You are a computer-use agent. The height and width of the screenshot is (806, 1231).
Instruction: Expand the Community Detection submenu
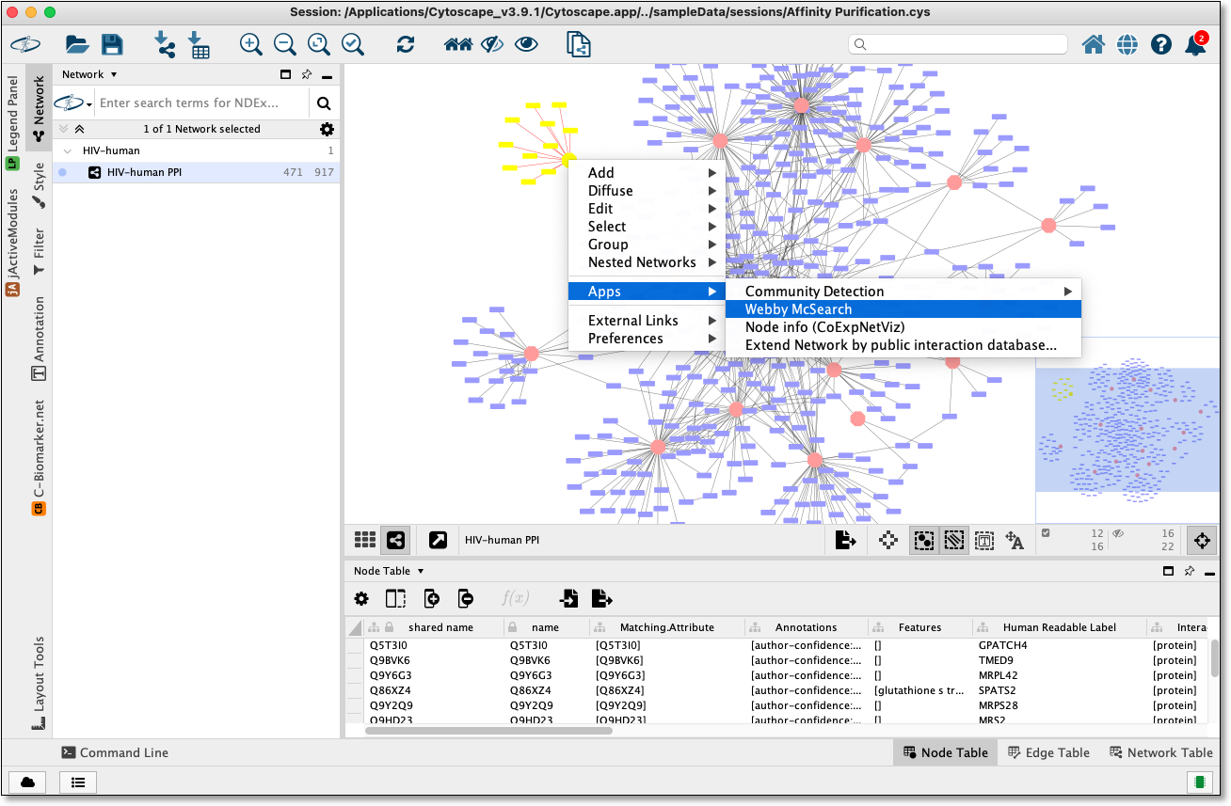pyautogui.click(x=903, y=291)
